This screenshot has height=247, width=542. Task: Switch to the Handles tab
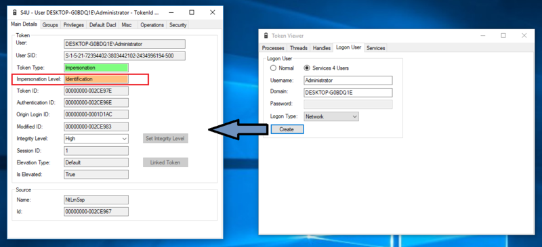coord(321,48)
